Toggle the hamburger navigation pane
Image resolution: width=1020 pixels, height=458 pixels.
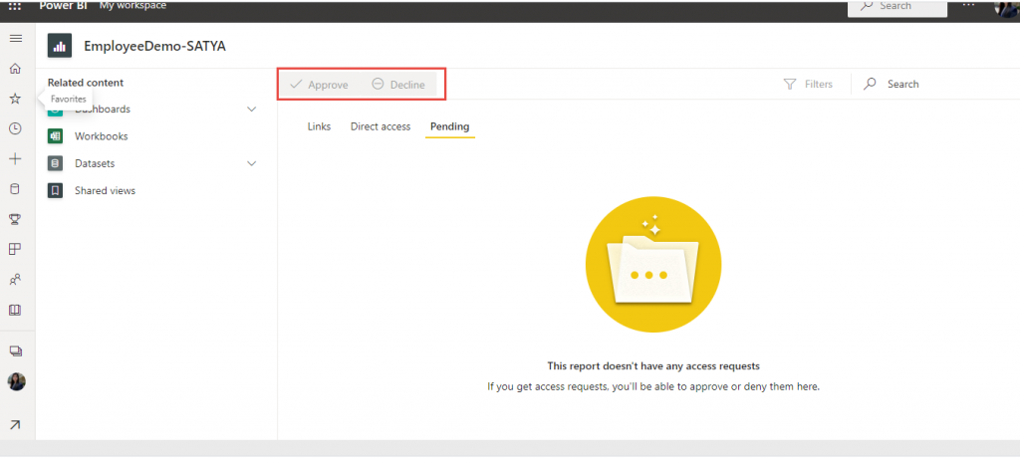pos(15,38)
